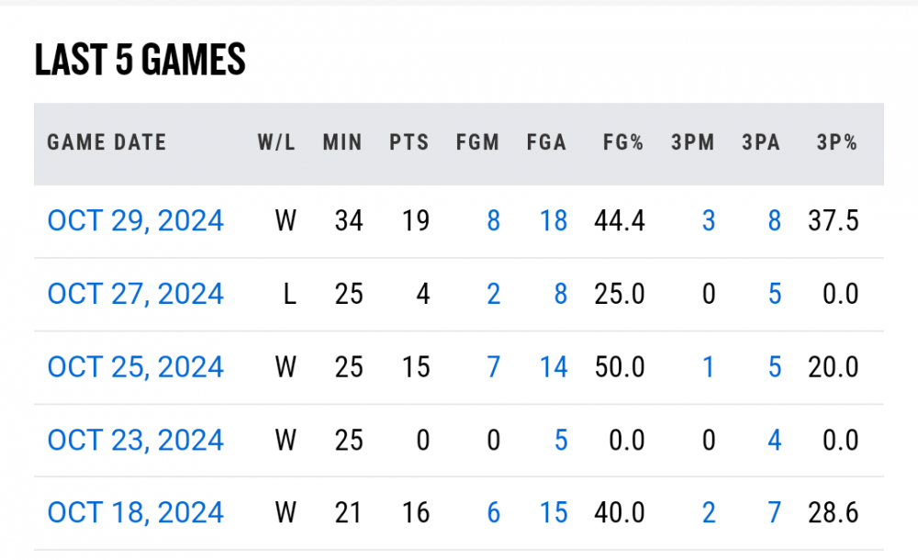Click the FG% column header
918x560 pixels.
click(x=623, y=143)
